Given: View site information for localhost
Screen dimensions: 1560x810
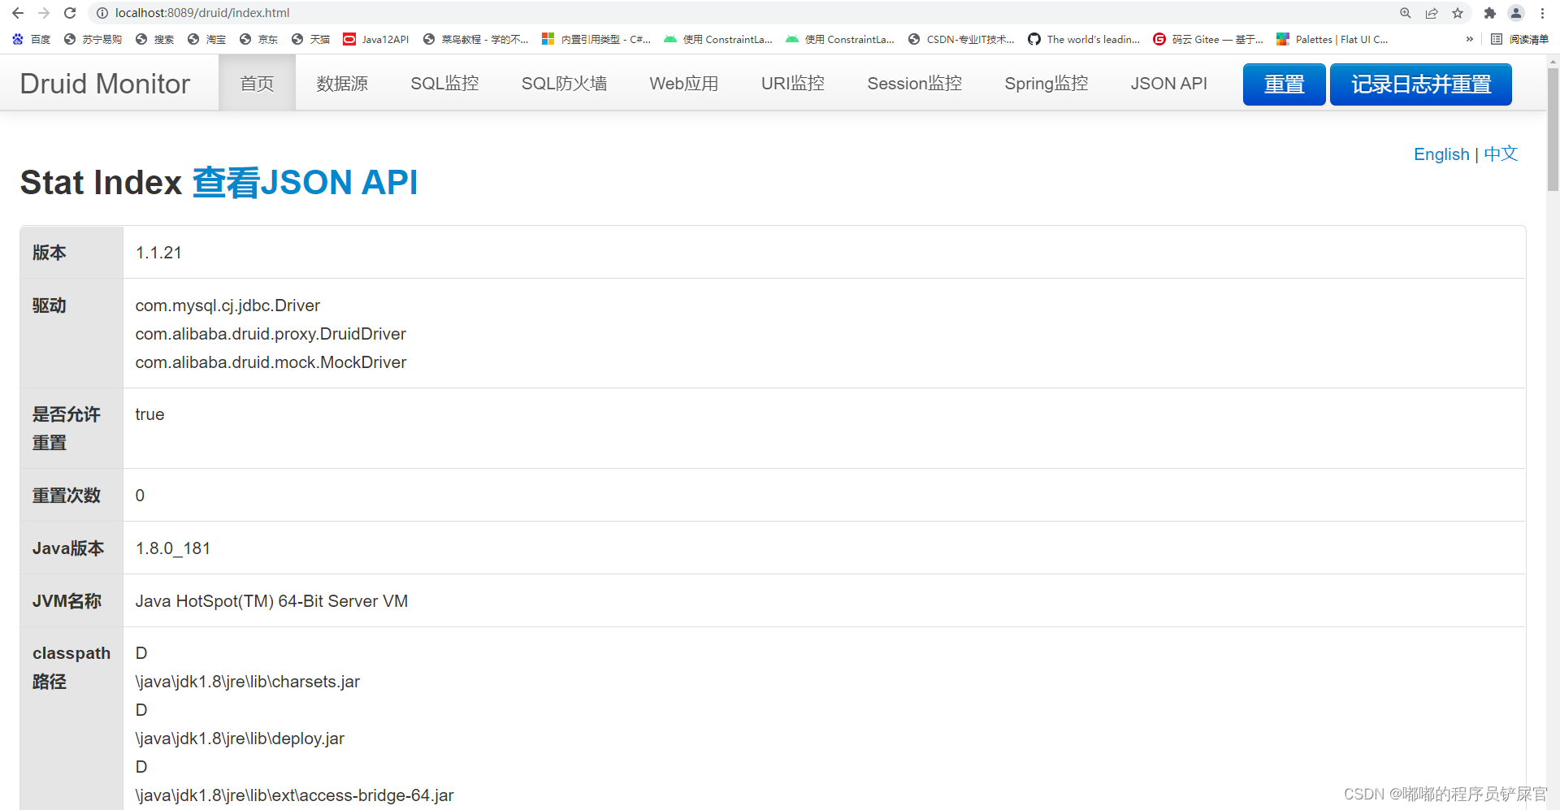Looking at the screenshot, I should tap(102, 13).
